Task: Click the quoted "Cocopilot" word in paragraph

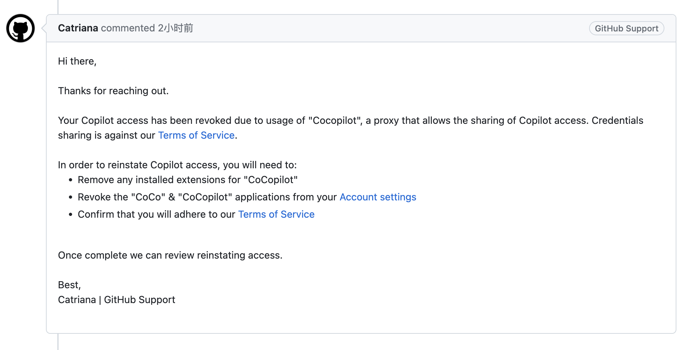Action: pyautogui.click(x=335, y=120)
